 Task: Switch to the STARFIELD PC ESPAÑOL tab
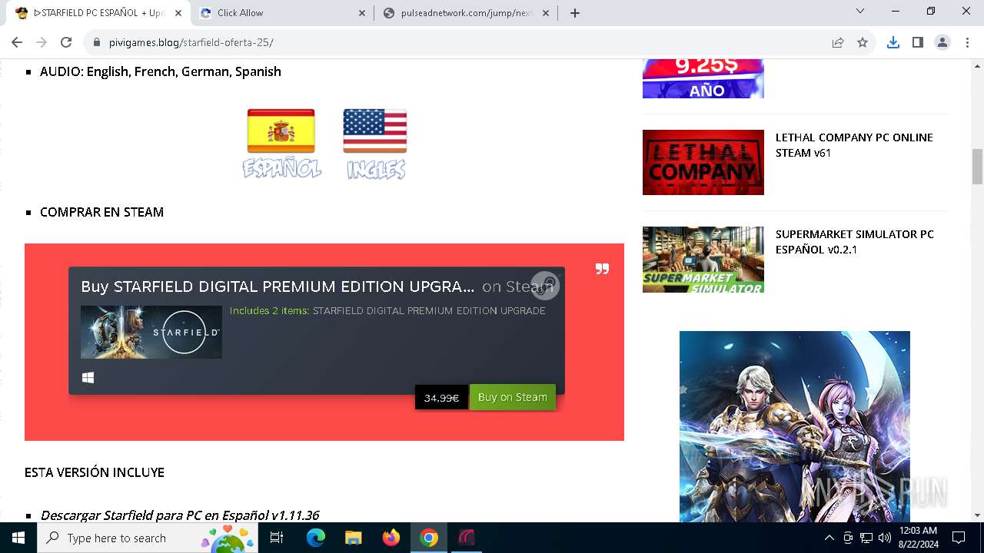98,12
